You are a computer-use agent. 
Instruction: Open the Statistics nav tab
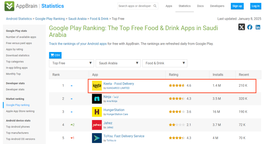185,6
